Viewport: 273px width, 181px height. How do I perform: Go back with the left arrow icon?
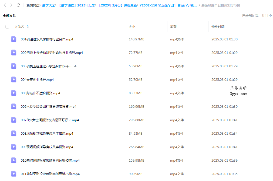click(5, 5)
